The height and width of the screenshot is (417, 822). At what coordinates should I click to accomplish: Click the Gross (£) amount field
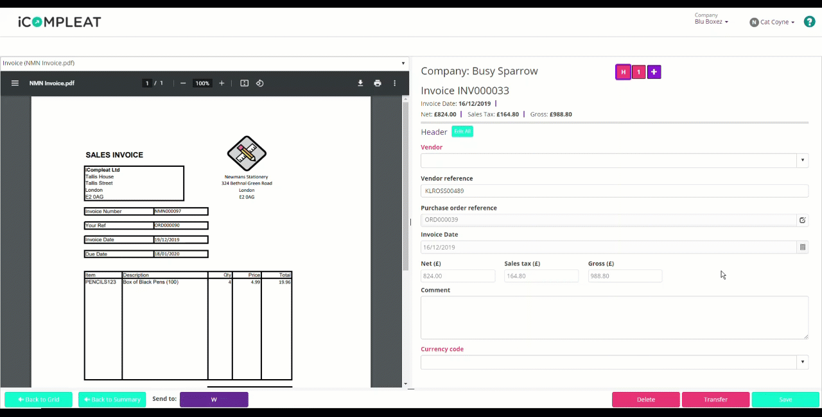(x=625, y=276)
